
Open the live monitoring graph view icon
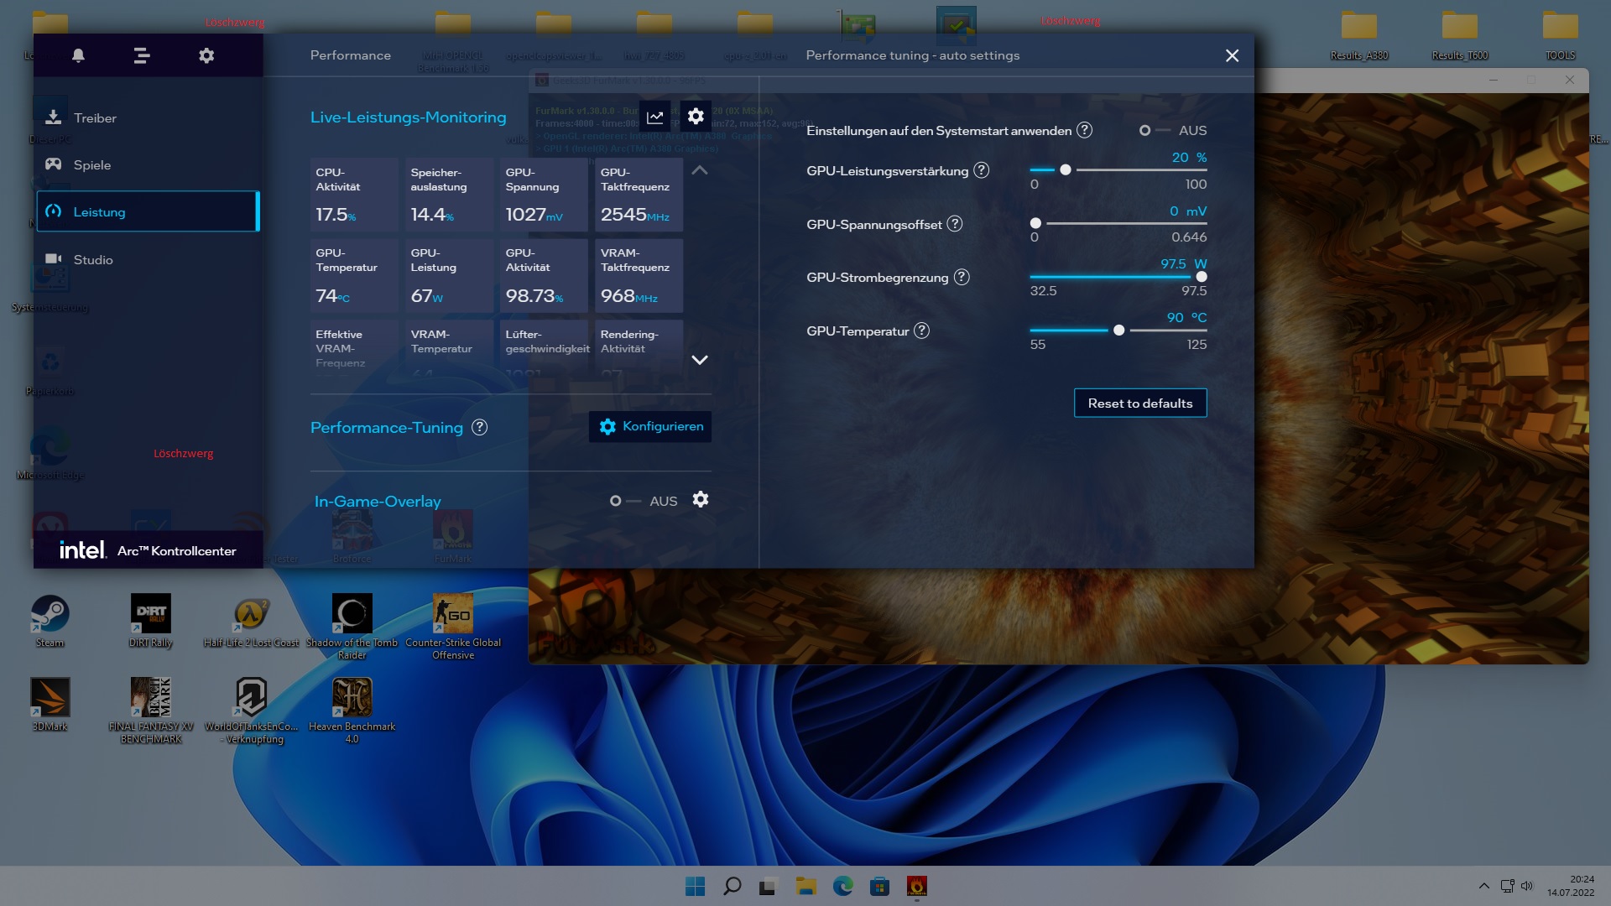point(654,117)
